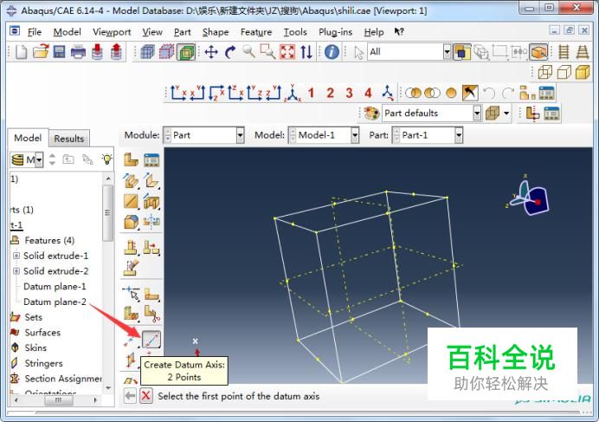
Task: Select the Create Round or Fillet tool
Action: coord(131,223)
